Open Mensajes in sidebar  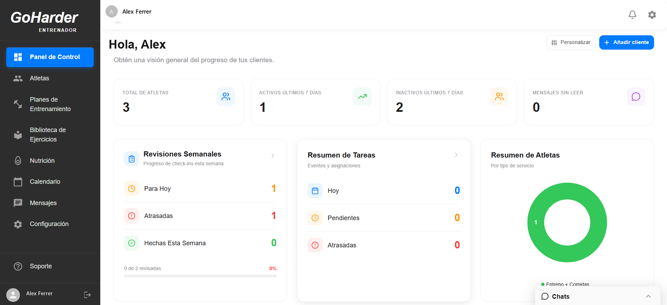50,203
